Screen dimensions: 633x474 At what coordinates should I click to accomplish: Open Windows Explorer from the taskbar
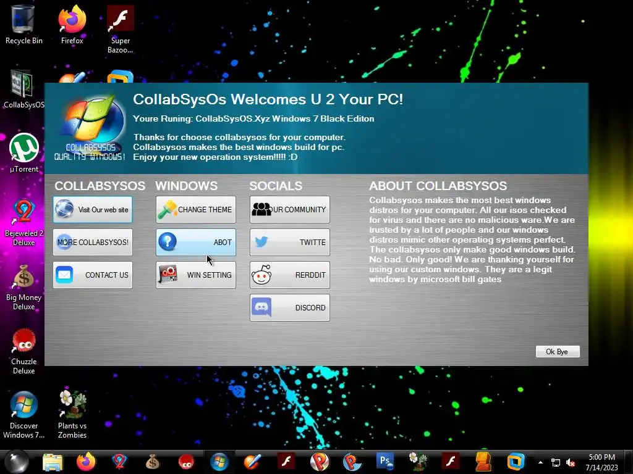(x=53, y=462)
